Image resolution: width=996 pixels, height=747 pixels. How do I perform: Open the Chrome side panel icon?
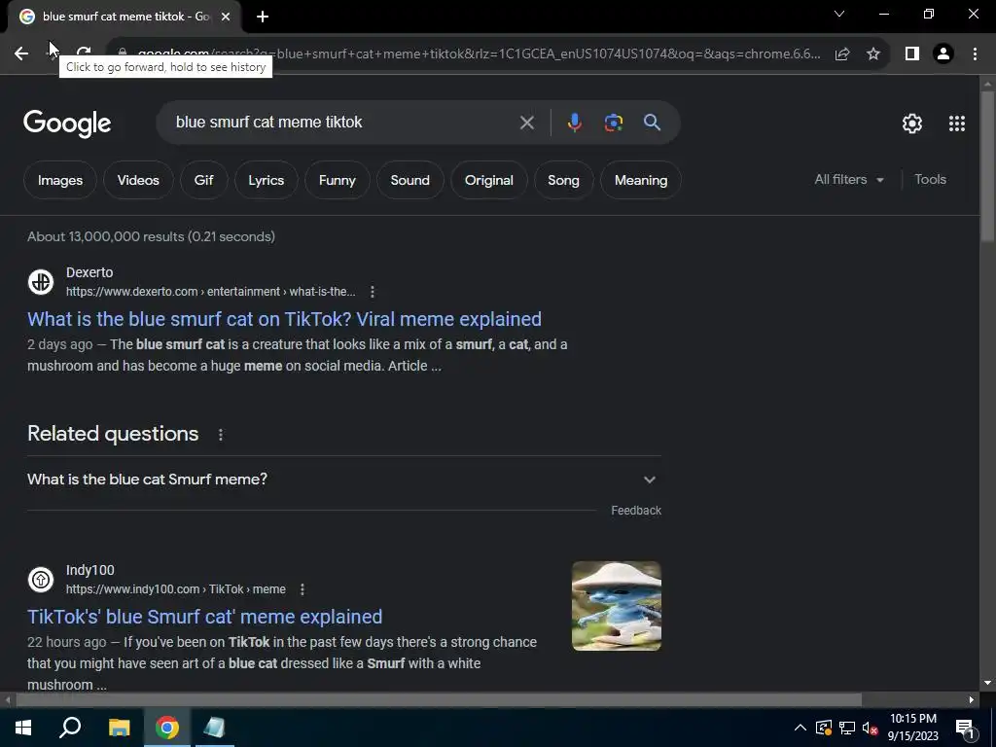coord(912,54)
